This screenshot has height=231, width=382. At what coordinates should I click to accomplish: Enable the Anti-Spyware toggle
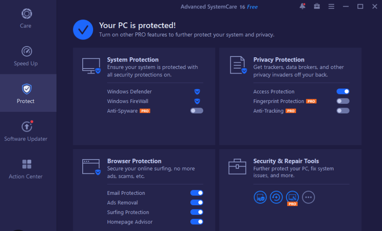coord(197,111)
